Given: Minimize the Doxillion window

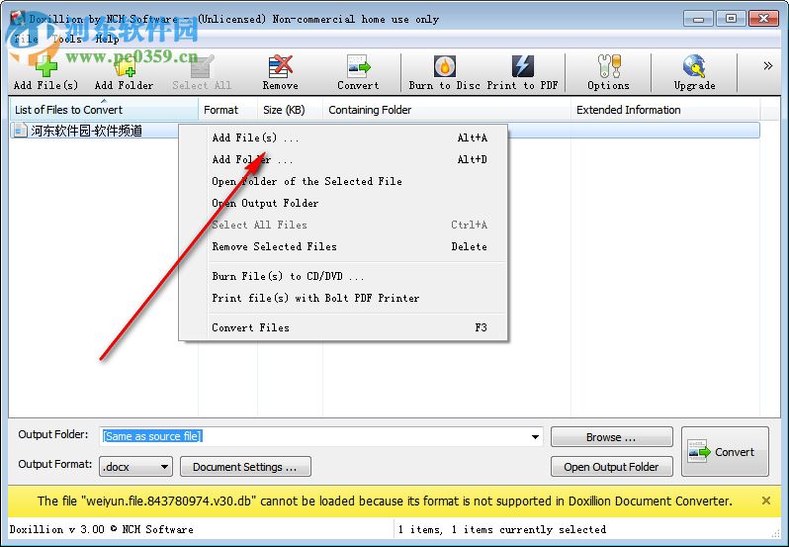Looking at the screenshot, I should tap(698, 19).
